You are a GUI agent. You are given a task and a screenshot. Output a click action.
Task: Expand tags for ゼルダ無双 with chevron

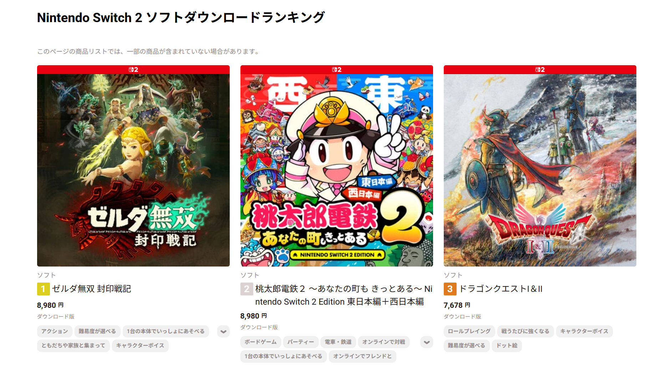tap(224, 331)
